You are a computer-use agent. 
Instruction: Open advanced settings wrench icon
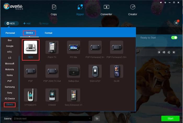pyautogui.click(x=164, y=52)
